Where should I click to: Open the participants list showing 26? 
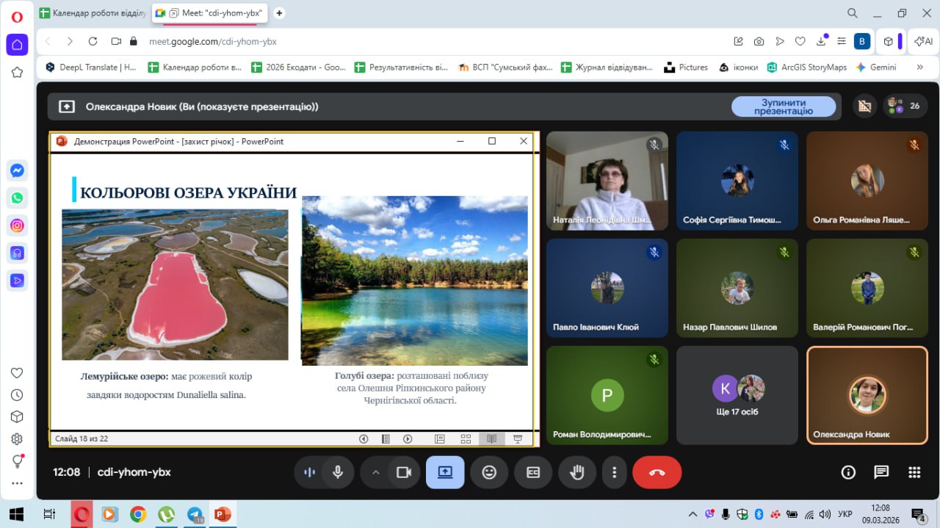pyautogui.click(x=905, y=106)
